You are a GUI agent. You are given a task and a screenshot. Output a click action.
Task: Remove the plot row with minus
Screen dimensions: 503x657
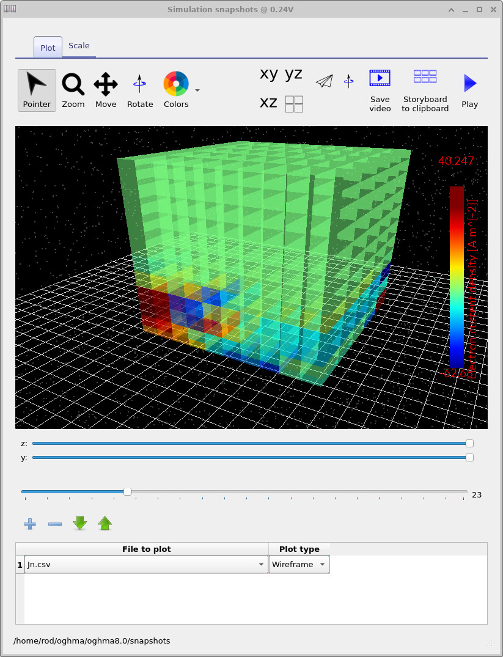pos(54,524)
